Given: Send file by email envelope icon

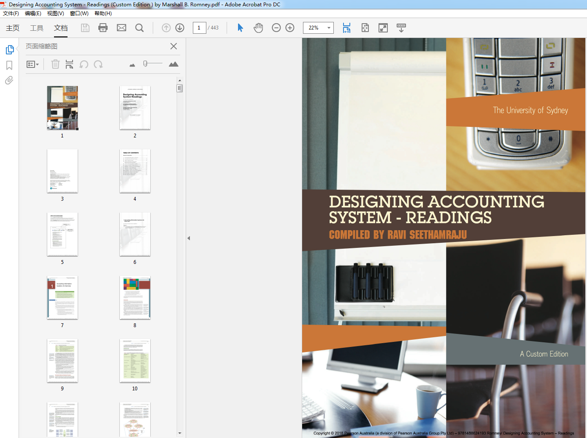Looking at the screenshot, I should tap(122, 28).
